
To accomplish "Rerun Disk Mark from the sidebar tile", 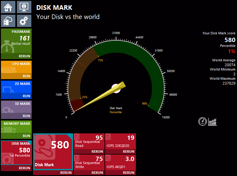I will click(x=24, y=168).
